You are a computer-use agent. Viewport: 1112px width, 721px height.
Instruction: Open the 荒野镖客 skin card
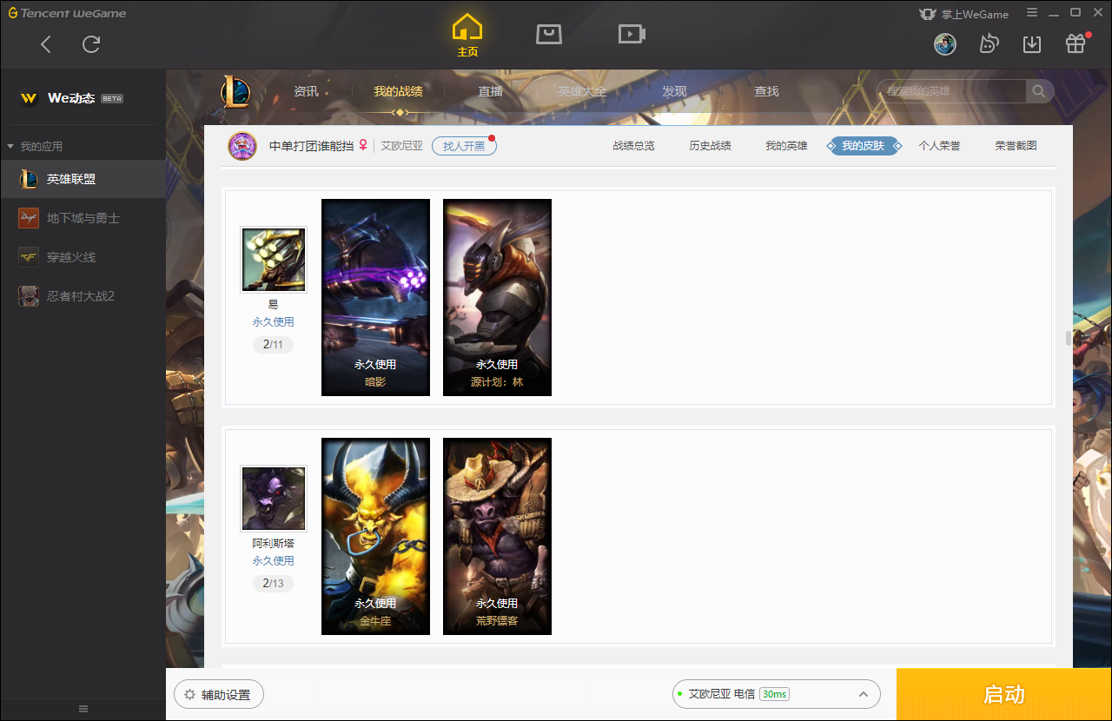pyautogui.click(x=497, y=536)
